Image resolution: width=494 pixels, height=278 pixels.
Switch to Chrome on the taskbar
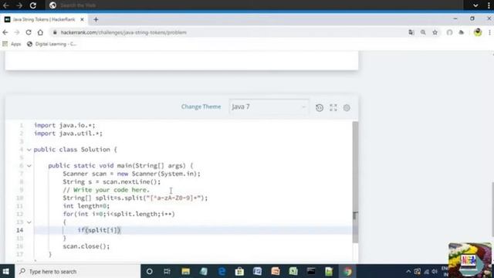point(347,271)
